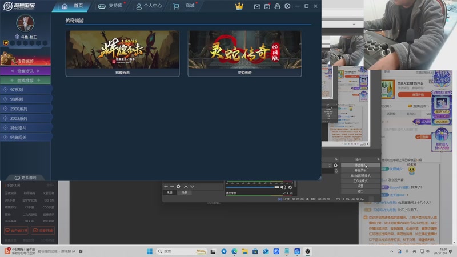457x257 pixels.
Task: Show hidden system tray icons chevron
Action: tap(392, 251)
